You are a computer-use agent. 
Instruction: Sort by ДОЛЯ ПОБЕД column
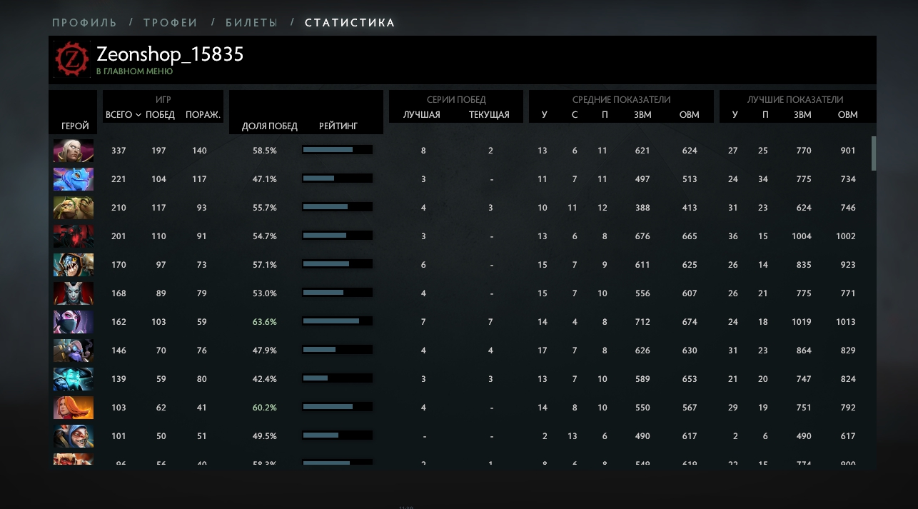coord(270,126)
